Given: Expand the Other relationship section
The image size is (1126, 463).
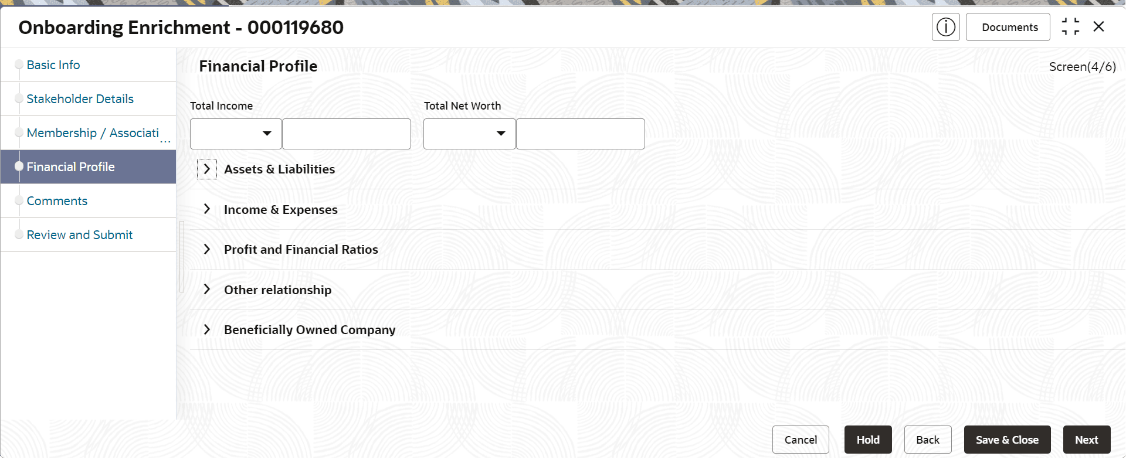Looking at the screenshot, I should (x=207, y=290).
